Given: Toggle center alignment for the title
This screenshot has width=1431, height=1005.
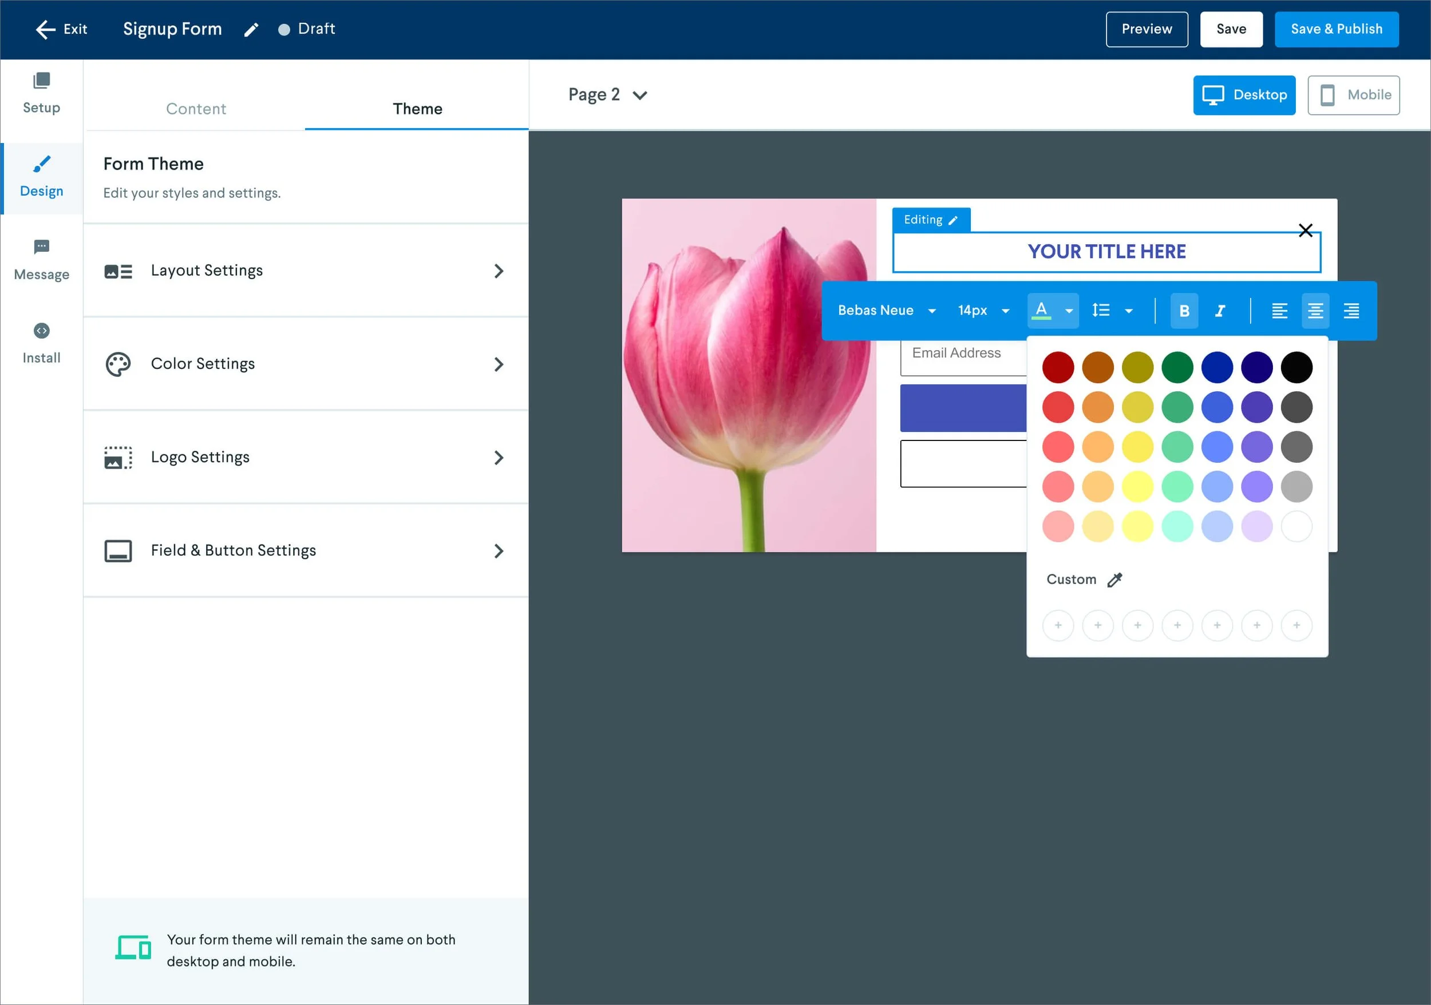Looking at the screenshot, I should pos(1315,311).
